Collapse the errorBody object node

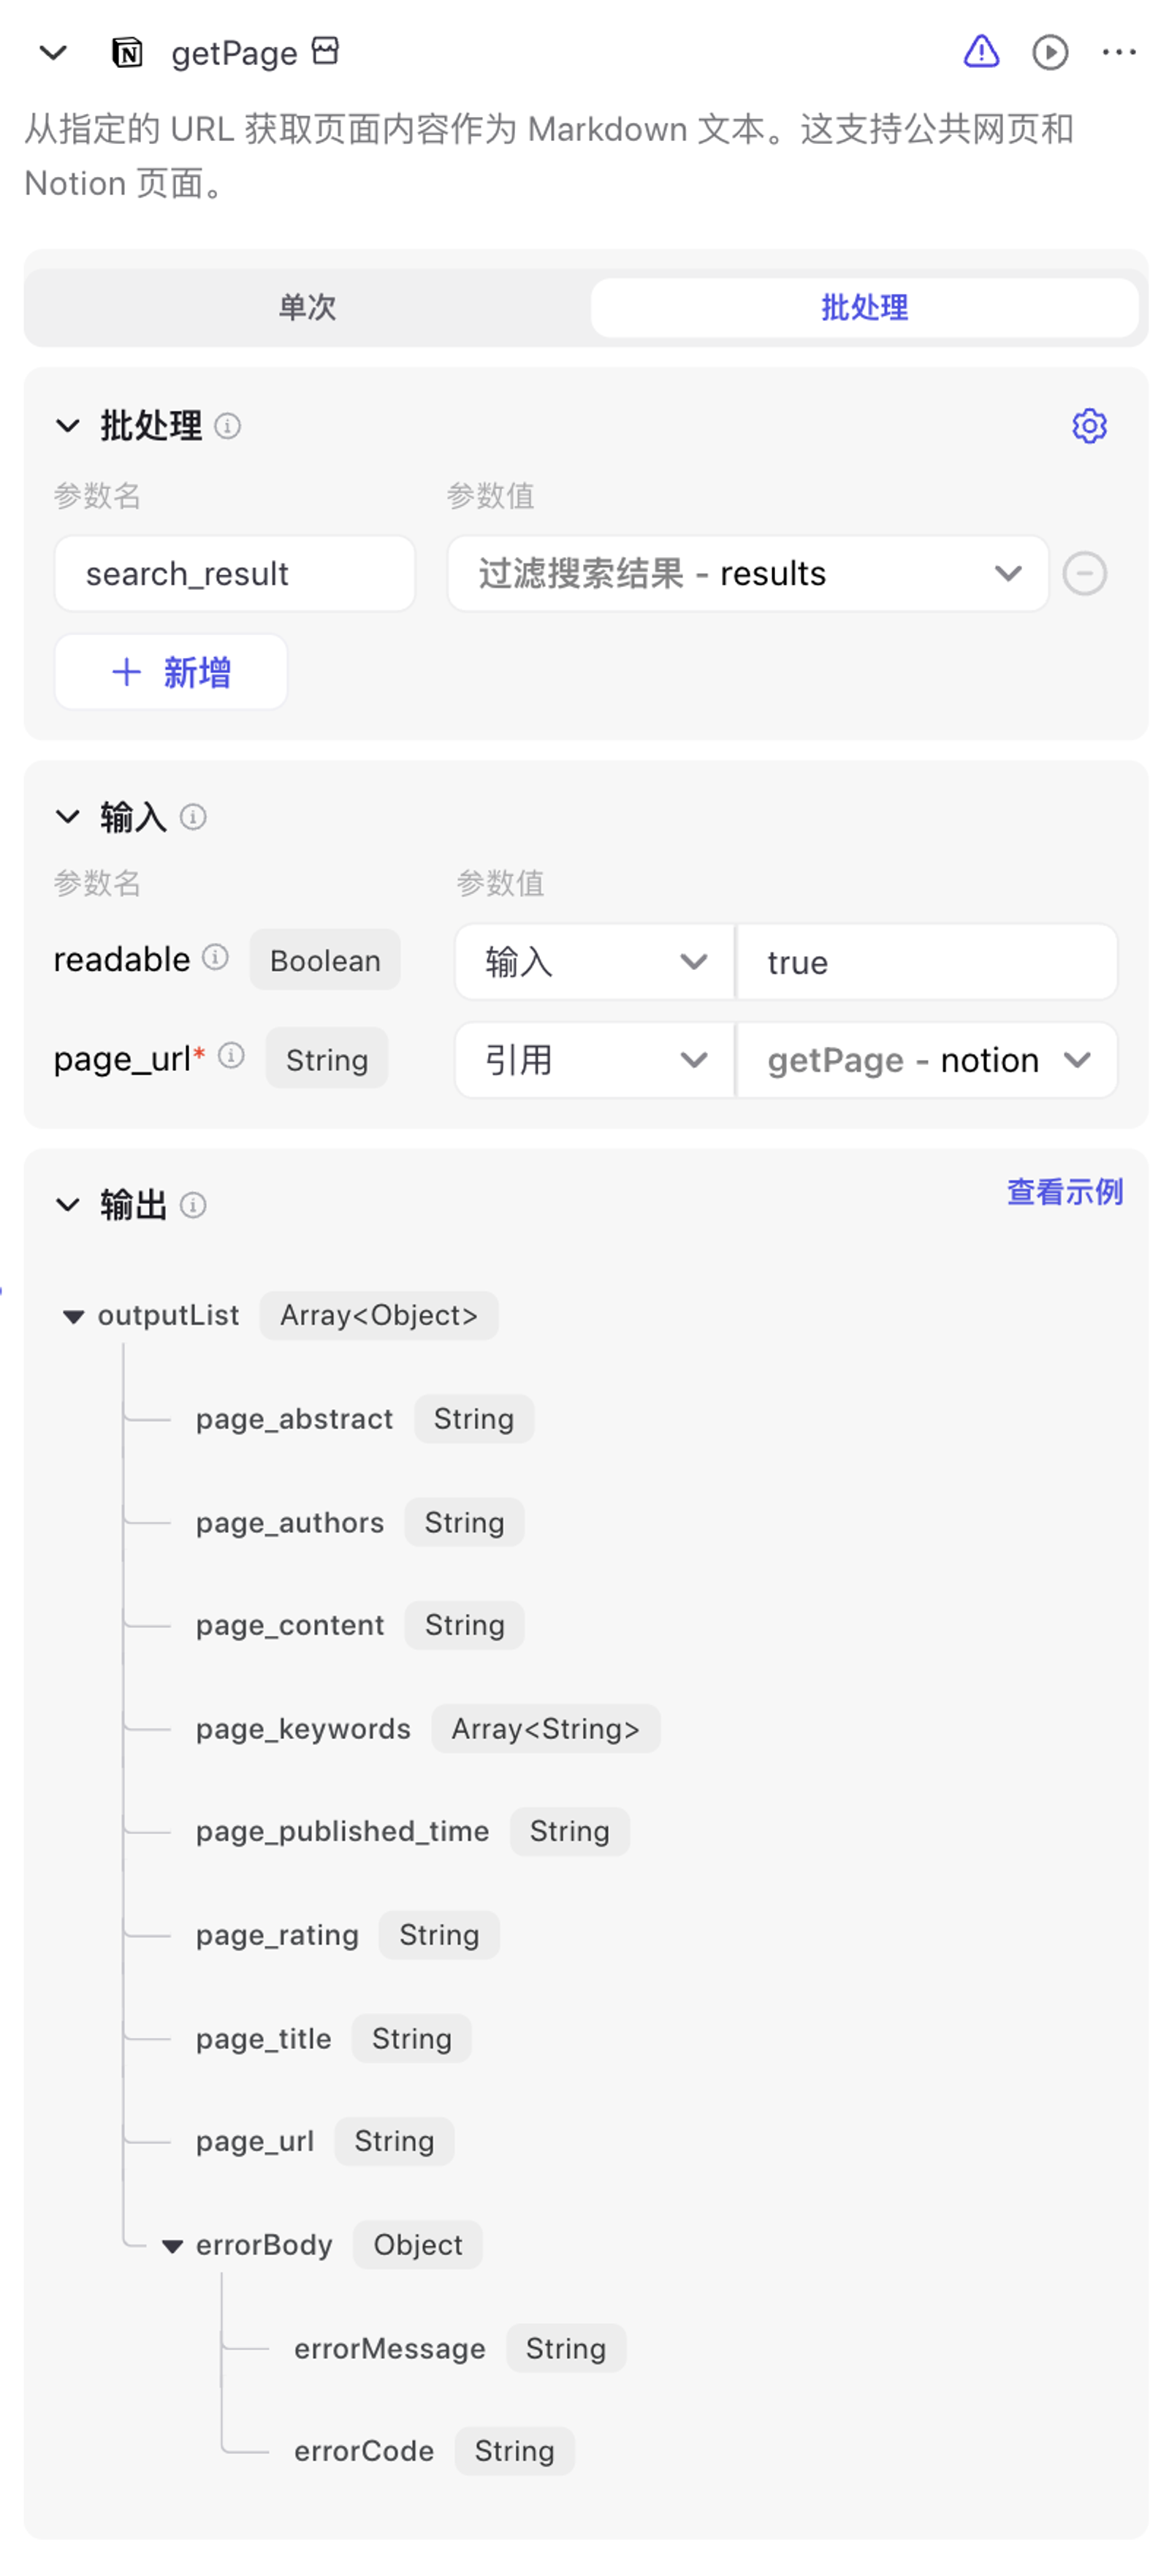point(172,2246)
